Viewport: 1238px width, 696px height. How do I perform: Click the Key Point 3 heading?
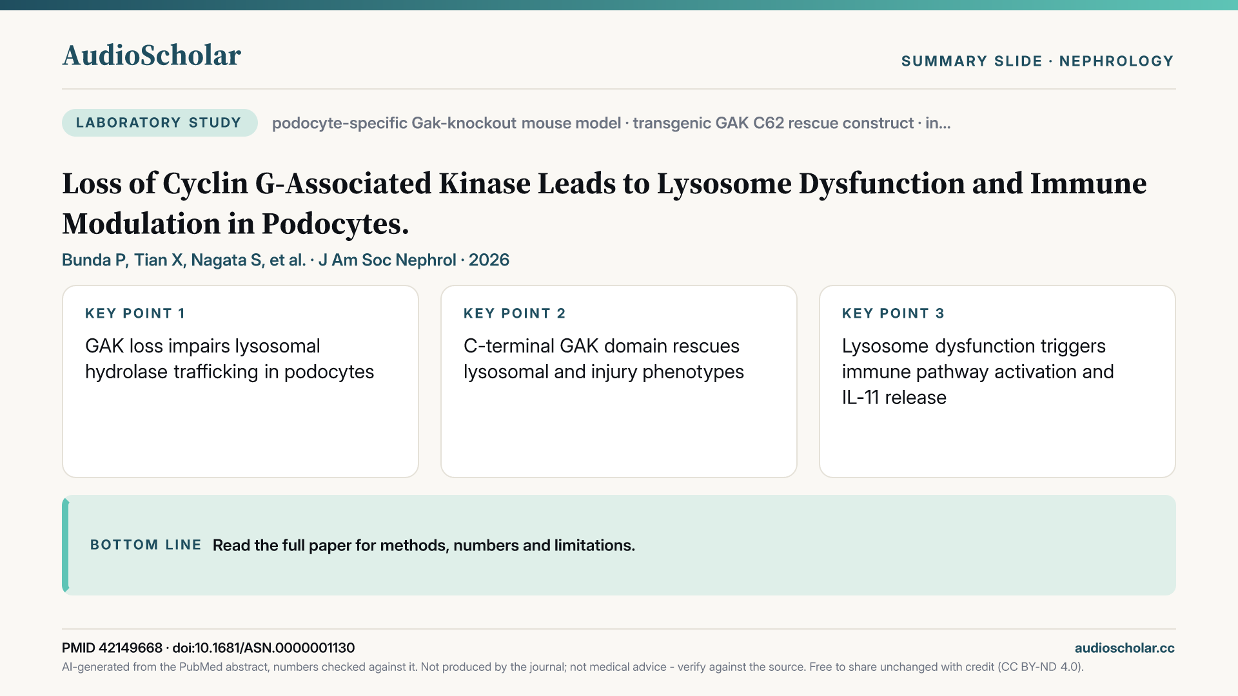[x=893, y=313]
